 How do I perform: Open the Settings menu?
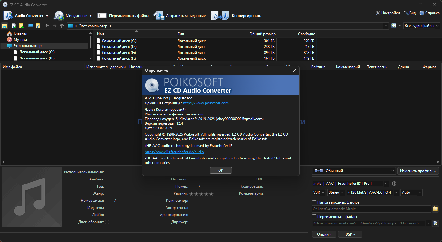click(388, 13)
